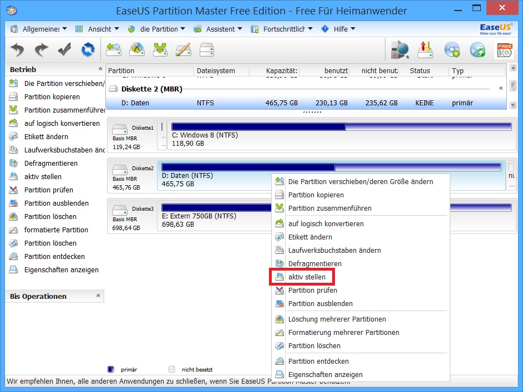Choose 'Die Partition verschieben/deren Größe ändern' in the context menu

click(361, 182)
